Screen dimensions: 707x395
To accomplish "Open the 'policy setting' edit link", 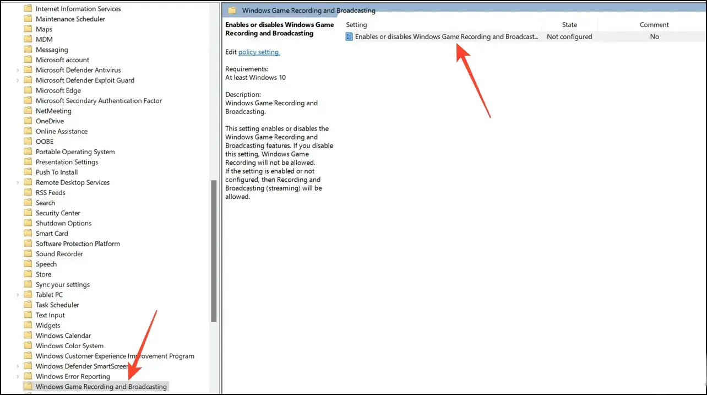I will (x=259, y=52).
